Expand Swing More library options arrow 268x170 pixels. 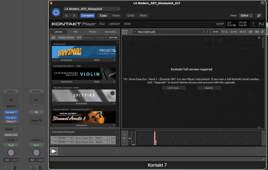pyautogui.click(x=114, y=60)
